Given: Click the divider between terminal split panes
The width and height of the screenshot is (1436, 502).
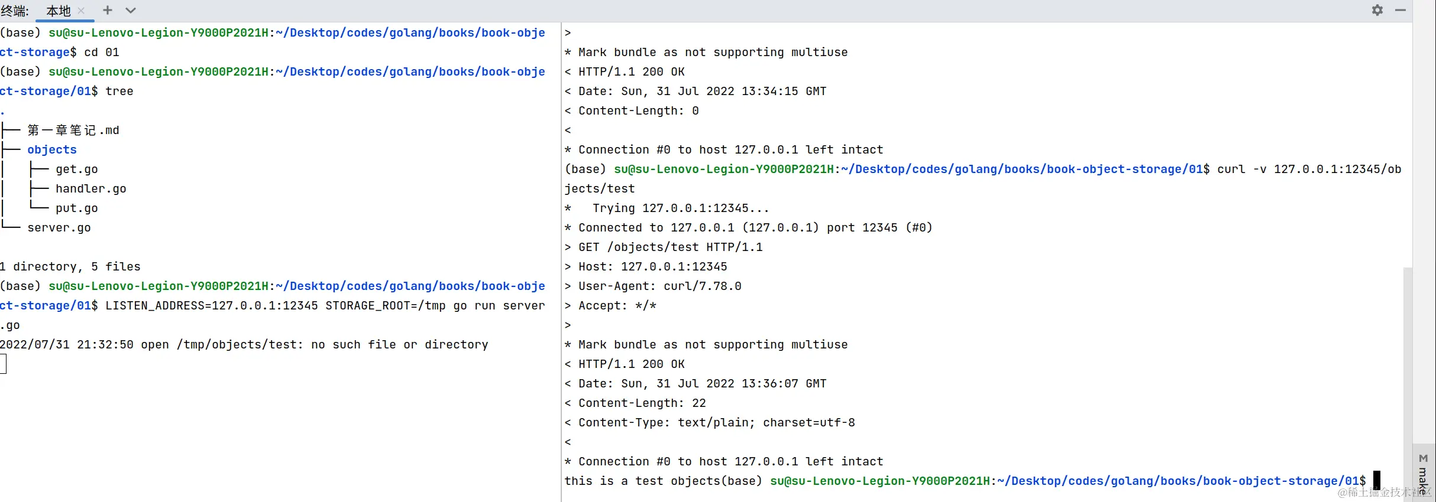Looking at the screenshot, I should (x=561, y=260).
